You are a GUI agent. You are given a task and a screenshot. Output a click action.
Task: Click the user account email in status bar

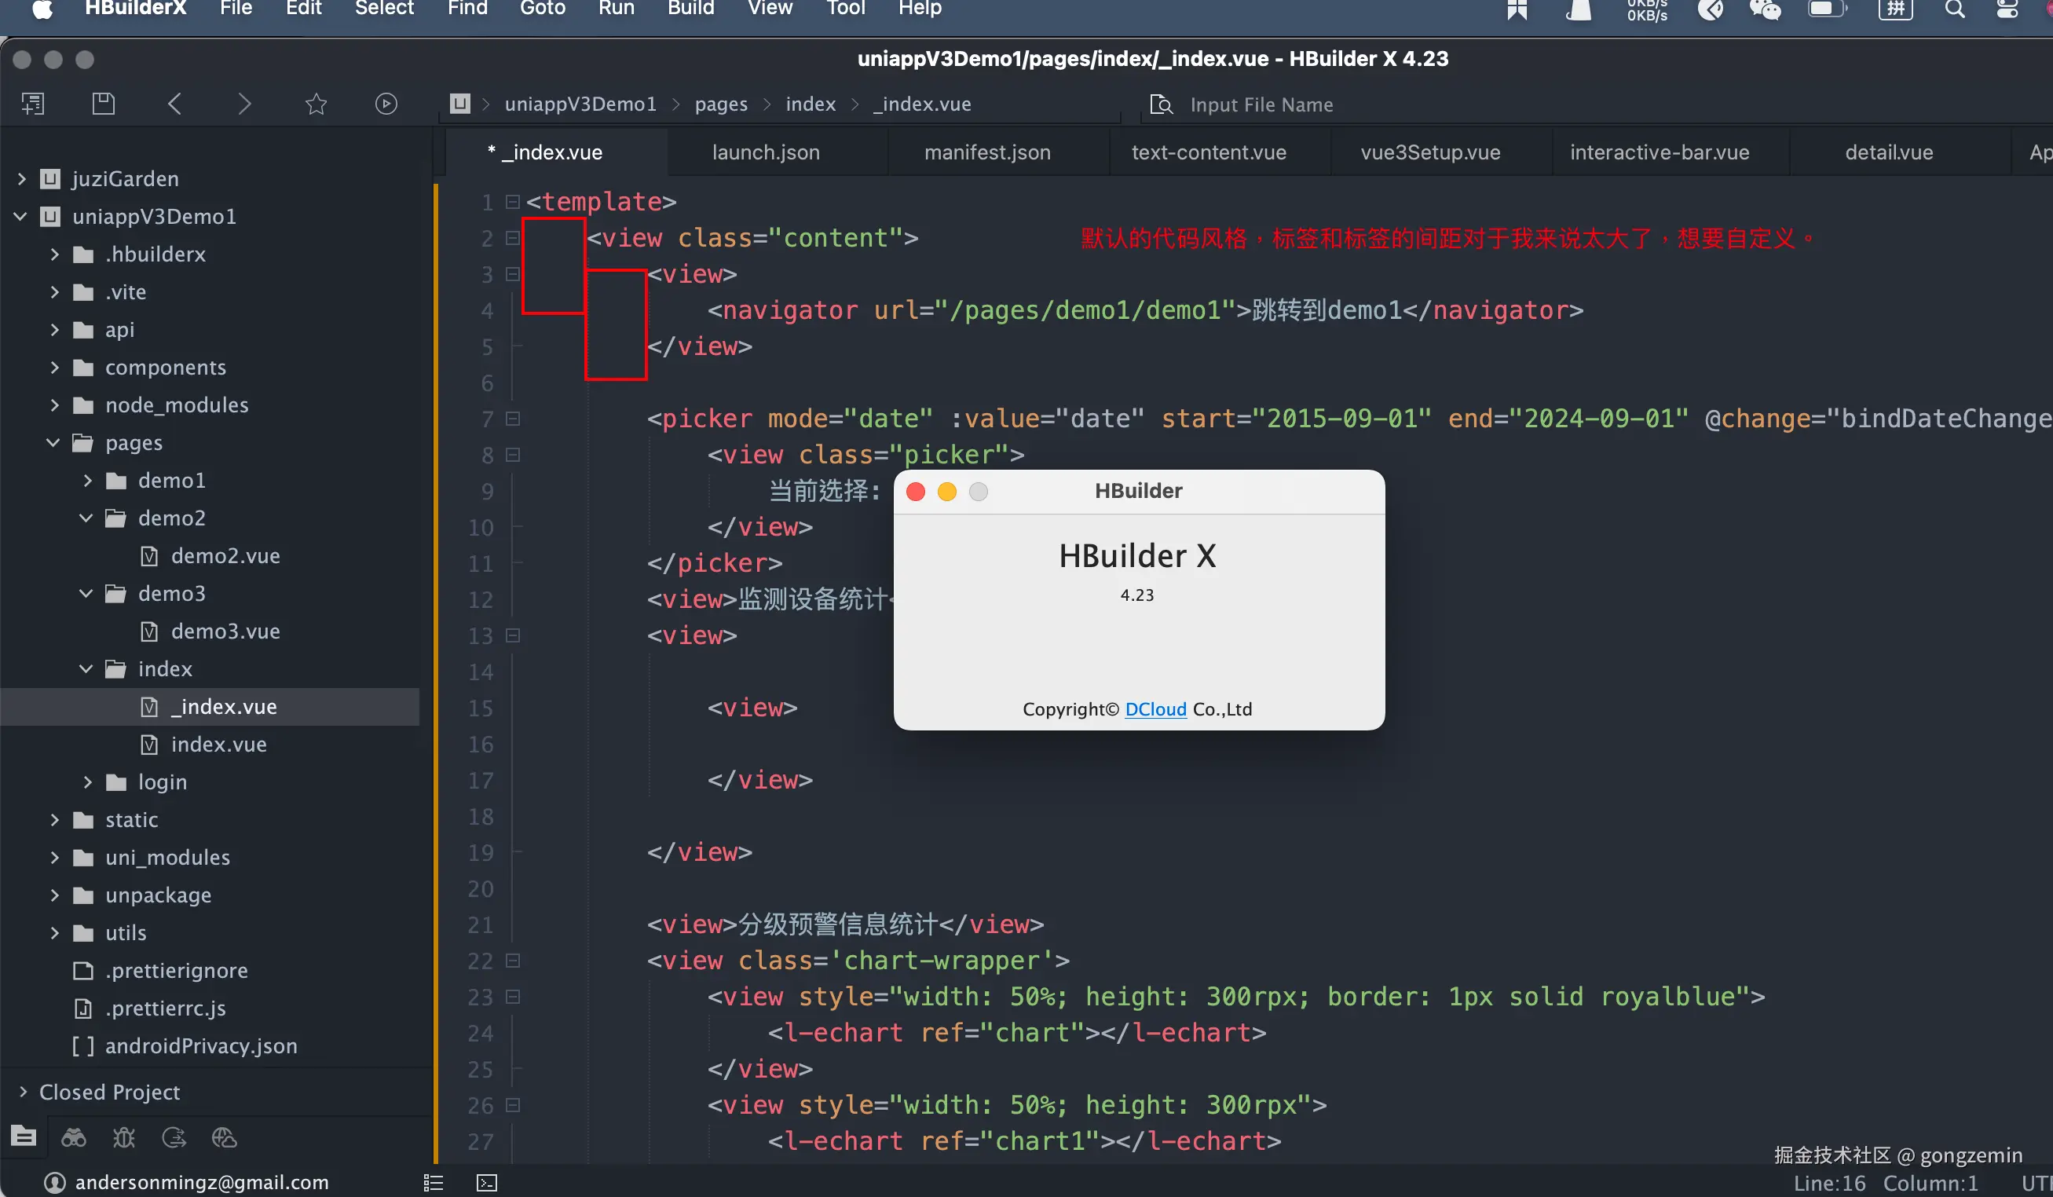tap(201, 1182)
